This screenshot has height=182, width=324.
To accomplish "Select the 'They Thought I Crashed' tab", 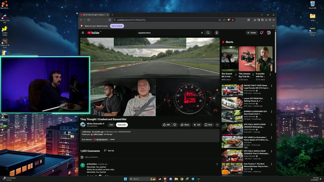I will (94, 15).
